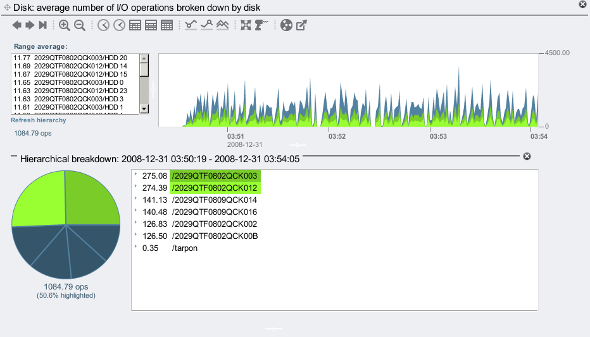Collapse the Hierarchical breakdown section

[x=13, y=156]
